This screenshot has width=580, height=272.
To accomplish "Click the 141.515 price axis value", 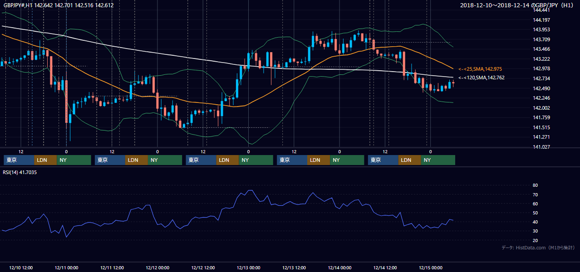I will pos(541,127).
